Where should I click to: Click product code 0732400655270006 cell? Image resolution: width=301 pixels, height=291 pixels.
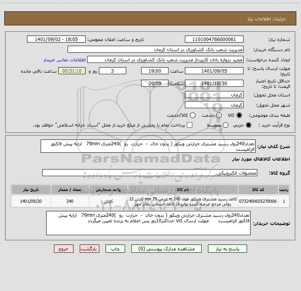[x=258, y=201]
